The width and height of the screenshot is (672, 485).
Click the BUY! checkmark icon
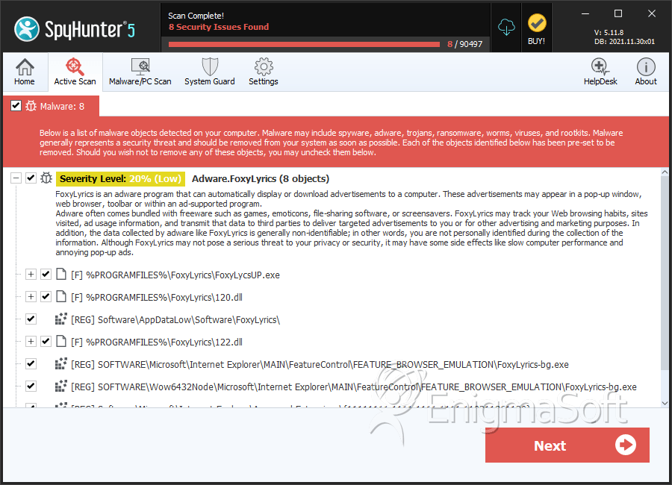point(537,24)
